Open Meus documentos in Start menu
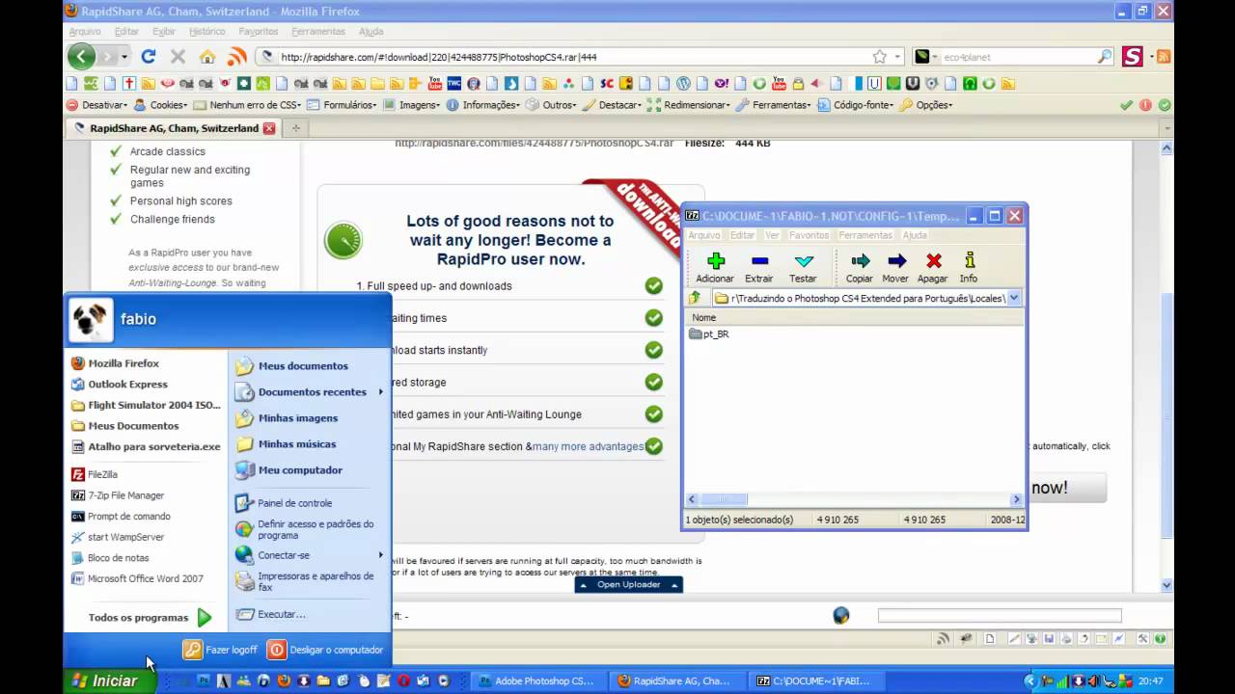Viewport: 1235px width, 694px height. pos(292,366)
